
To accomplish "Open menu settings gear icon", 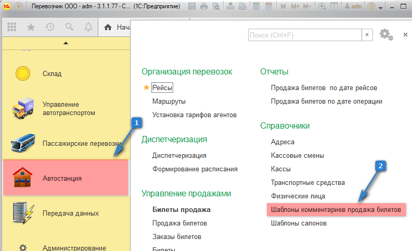I will [x=385, y=34].
